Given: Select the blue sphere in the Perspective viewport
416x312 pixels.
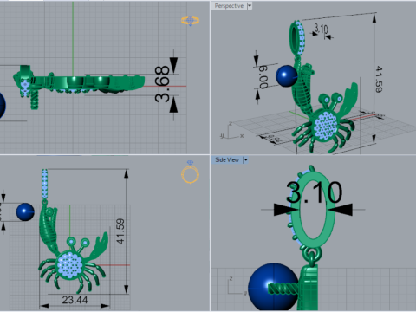Looking at the screenshot, I should 287,75.
